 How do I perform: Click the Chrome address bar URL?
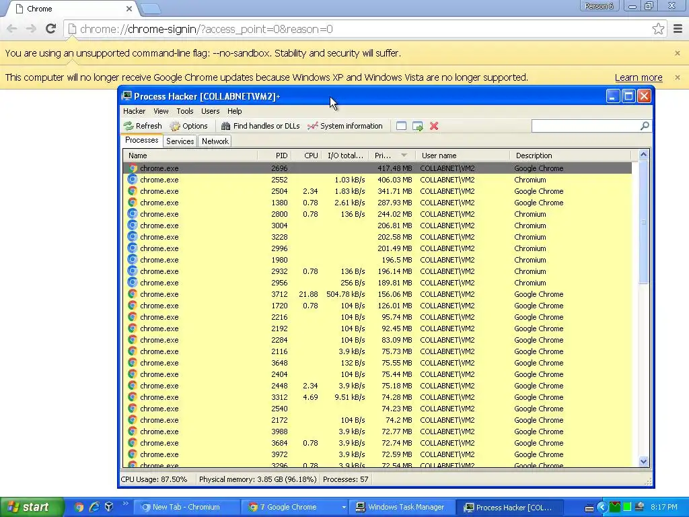point(207,29)
